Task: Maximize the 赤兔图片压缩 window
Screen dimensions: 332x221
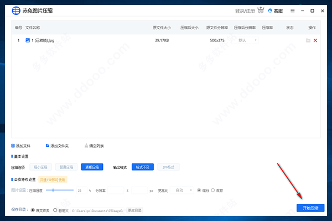Action: pyautogui.click(x=312, y=10)
